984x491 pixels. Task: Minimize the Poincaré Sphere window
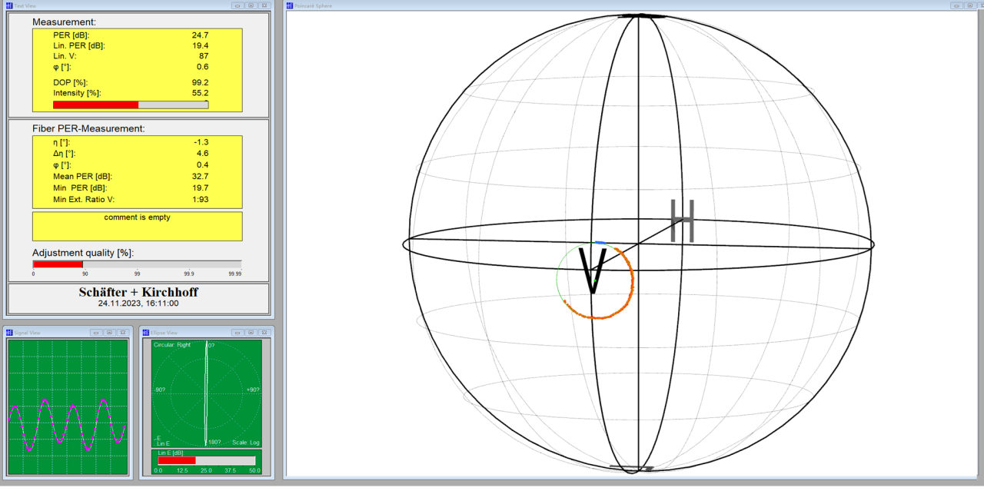[956, 5]
